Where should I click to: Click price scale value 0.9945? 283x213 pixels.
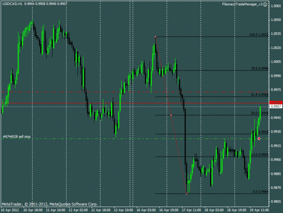pos(276,118)
